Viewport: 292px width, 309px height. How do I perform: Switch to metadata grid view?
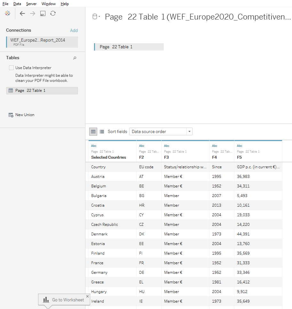click(x=101, y=131)
